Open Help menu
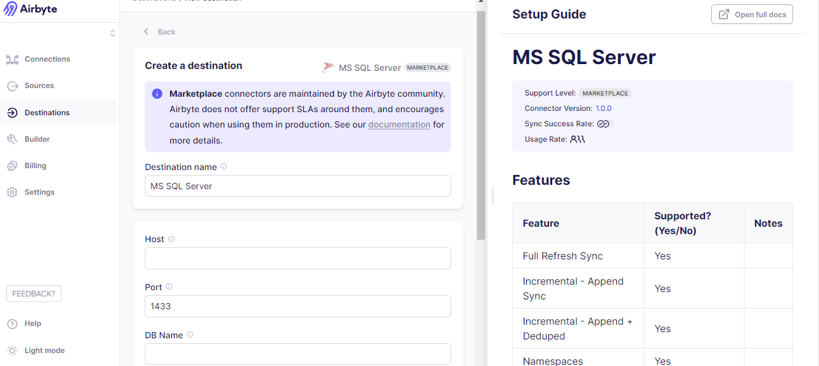819x366 pixels. click(33, 323)
